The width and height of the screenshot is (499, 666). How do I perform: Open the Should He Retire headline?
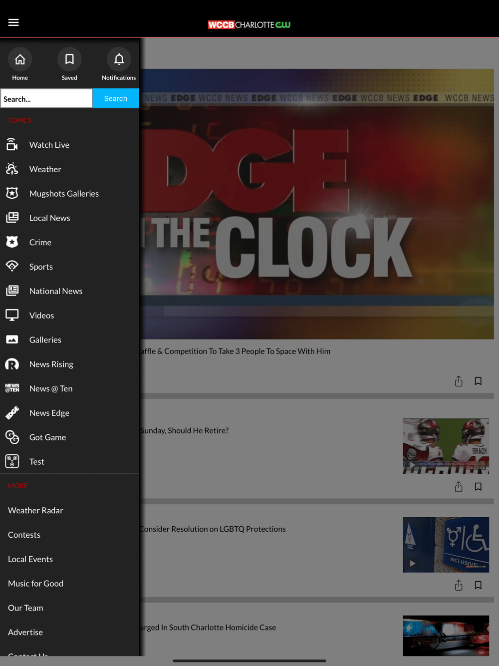[184, 430]
